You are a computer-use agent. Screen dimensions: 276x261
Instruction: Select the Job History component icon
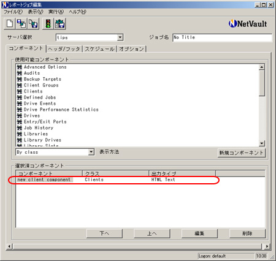(x=20, y=128)
